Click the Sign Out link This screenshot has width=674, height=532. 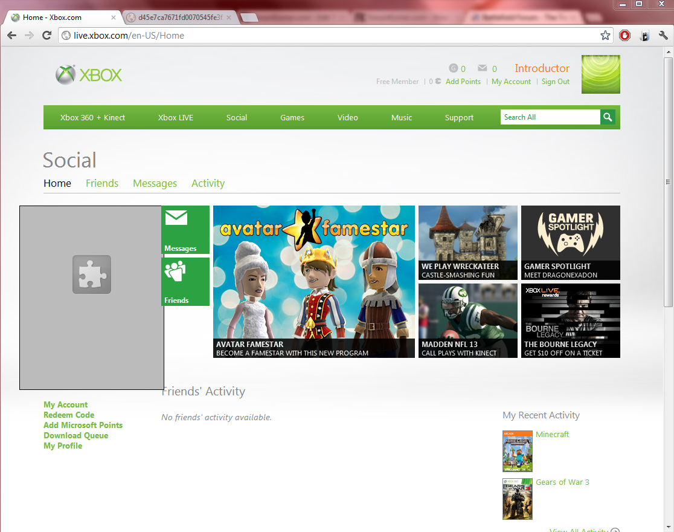(x=556, y=82)
